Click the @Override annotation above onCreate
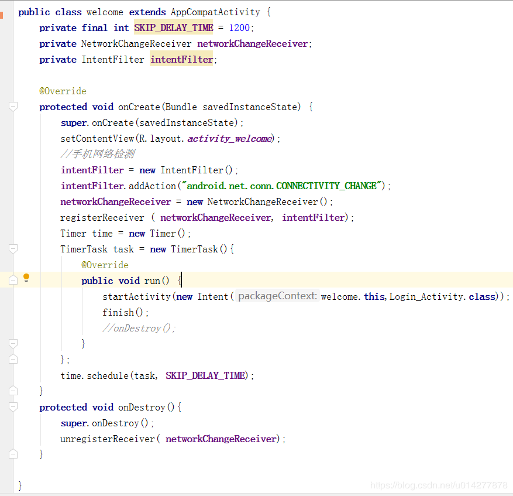Image resolution: width=513 pixels, height=496 pixels. coord(63,91)
